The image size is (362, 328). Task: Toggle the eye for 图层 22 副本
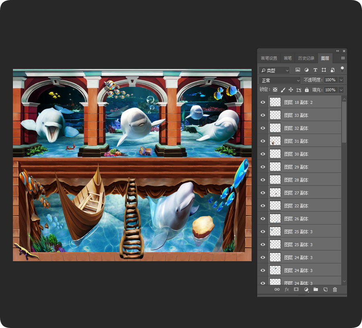[x=263, y=206]
